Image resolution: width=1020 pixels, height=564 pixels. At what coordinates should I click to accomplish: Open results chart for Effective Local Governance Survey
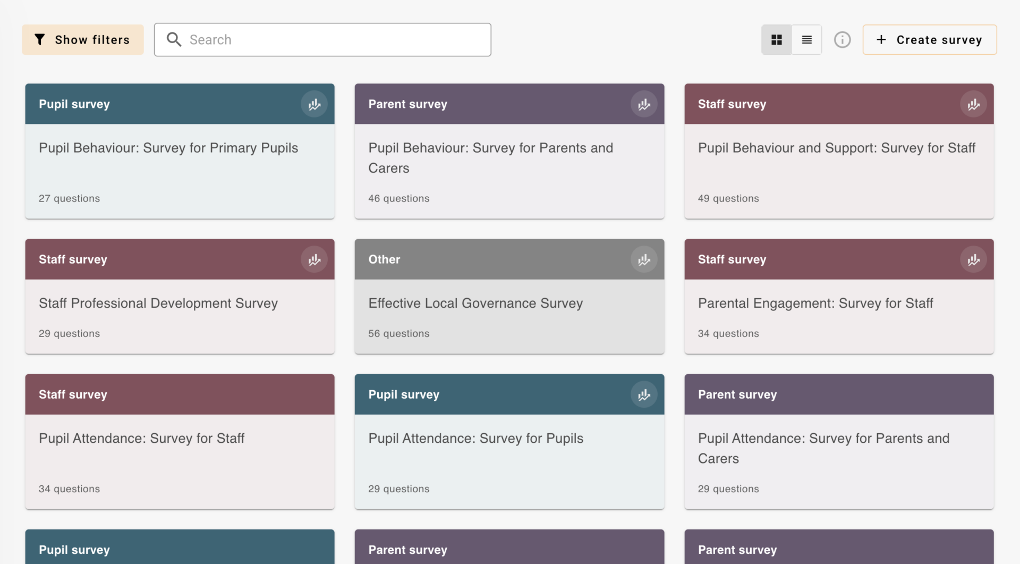click(x=644, y=259)
